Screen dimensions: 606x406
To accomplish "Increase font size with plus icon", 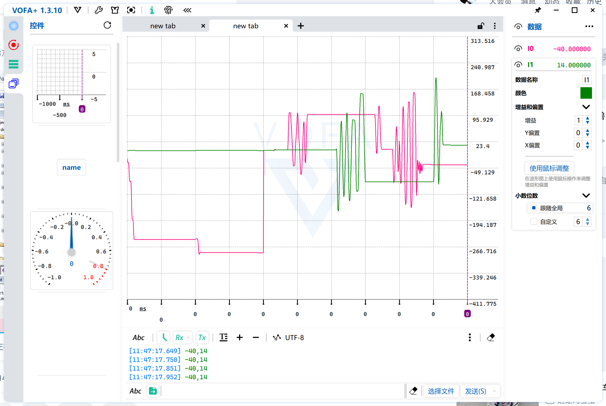I will (x=240, y=337).
